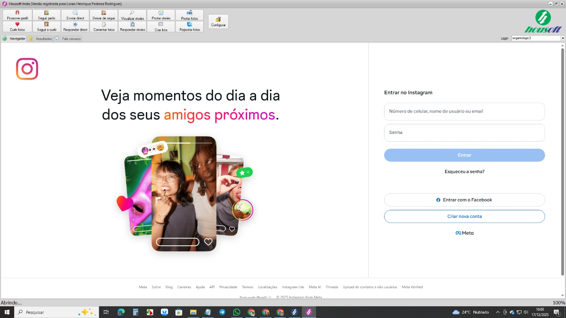
Task: Click the Visualizar stories magnifier button
Action: [132, 15]
